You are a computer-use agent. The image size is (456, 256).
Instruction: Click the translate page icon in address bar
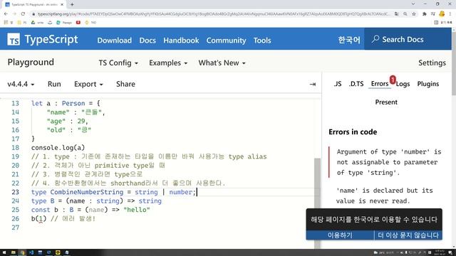[x=397, y=14]
